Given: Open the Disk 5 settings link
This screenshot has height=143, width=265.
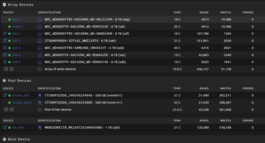Looking at the screenshot, I should click(x=16, y=62).
